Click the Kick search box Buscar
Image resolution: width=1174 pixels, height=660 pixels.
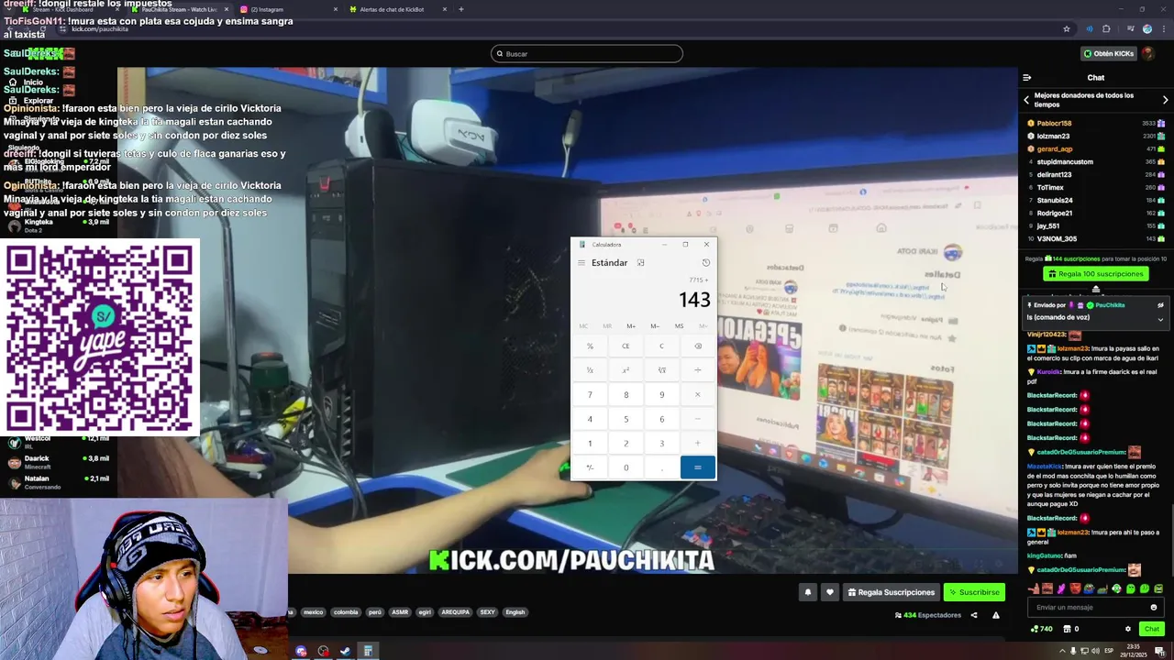click(x=587, y=53)
